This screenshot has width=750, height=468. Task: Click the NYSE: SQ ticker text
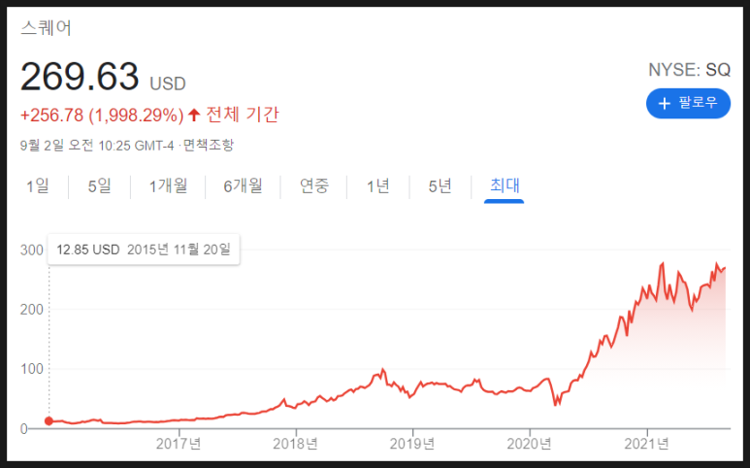click(689, 70)
